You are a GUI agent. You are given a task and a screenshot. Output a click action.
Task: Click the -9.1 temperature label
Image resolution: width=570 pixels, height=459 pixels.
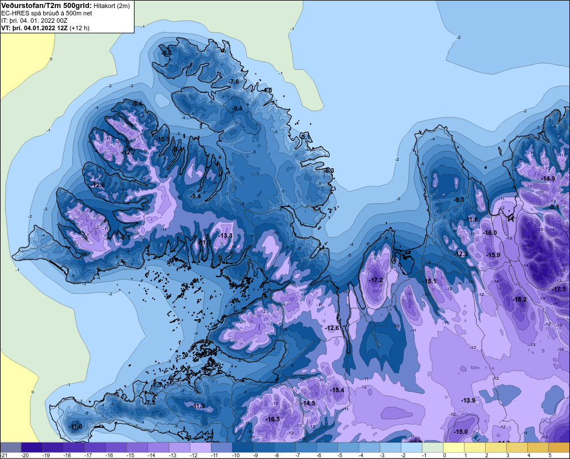[x=553, y=207]
